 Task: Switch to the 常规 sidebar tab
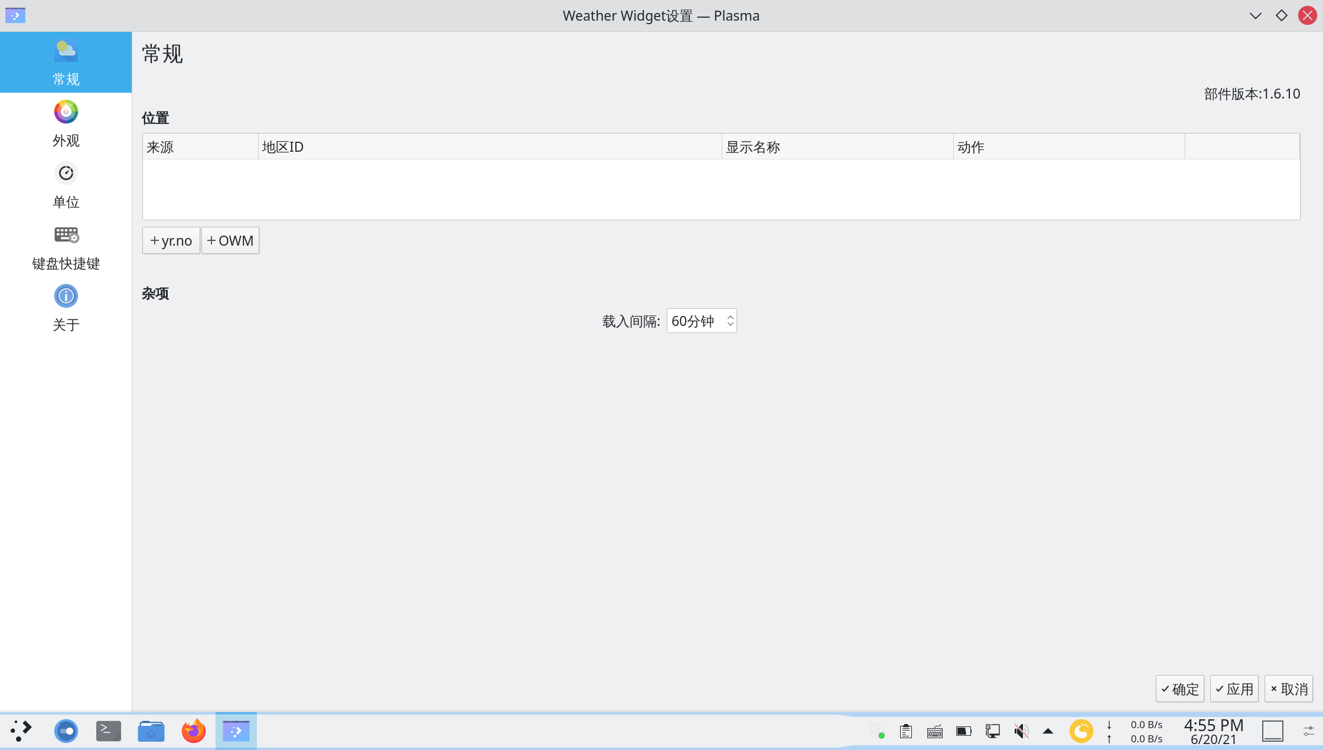pos(66,62)
